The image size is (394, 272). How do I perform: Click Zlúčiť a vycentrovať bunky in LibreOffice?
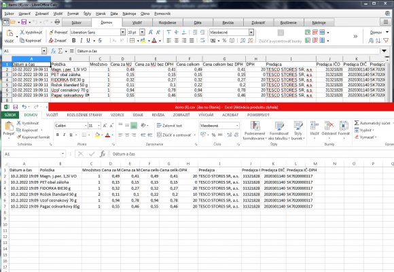281,36
